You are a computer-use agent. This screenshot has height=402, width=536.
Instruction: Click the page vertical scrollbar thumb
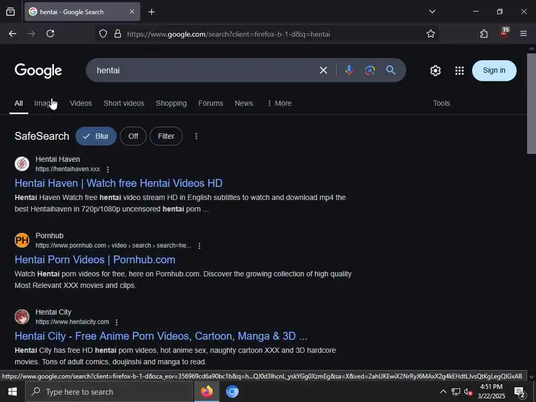(x=531, y=103)
